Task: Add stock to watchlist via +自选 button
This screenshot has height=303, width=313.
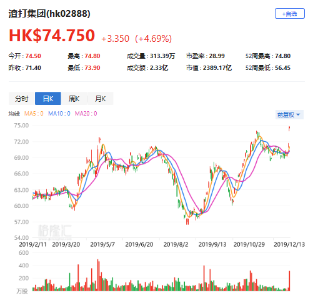Action: 289,14
